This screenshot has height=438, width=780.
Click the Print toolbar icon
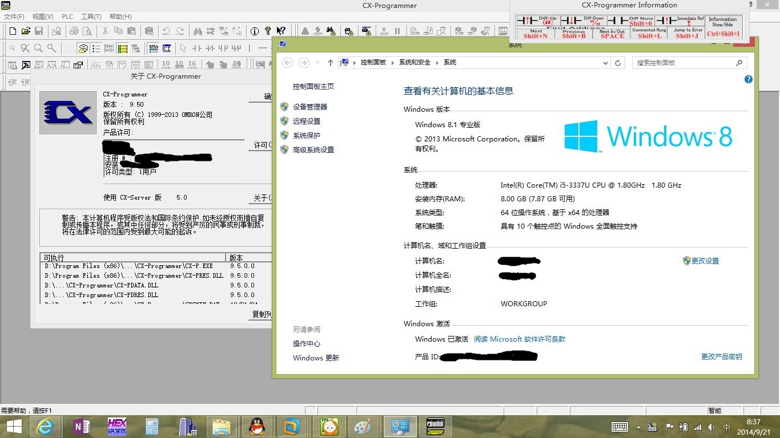point(73,31)
